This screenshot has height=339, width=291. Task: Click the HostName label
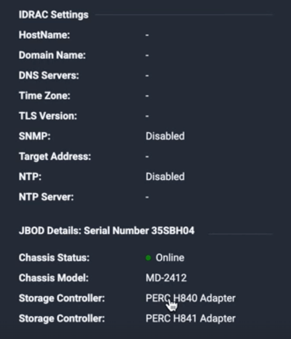tap(44, 35)
